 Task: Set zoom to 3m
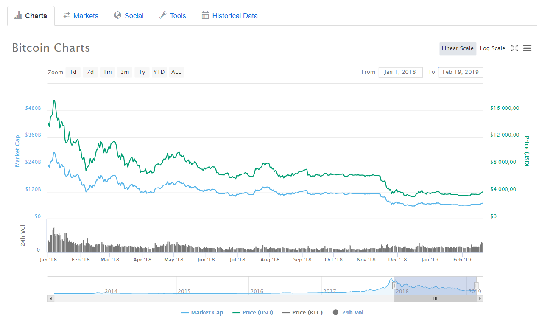coord(125,72)
